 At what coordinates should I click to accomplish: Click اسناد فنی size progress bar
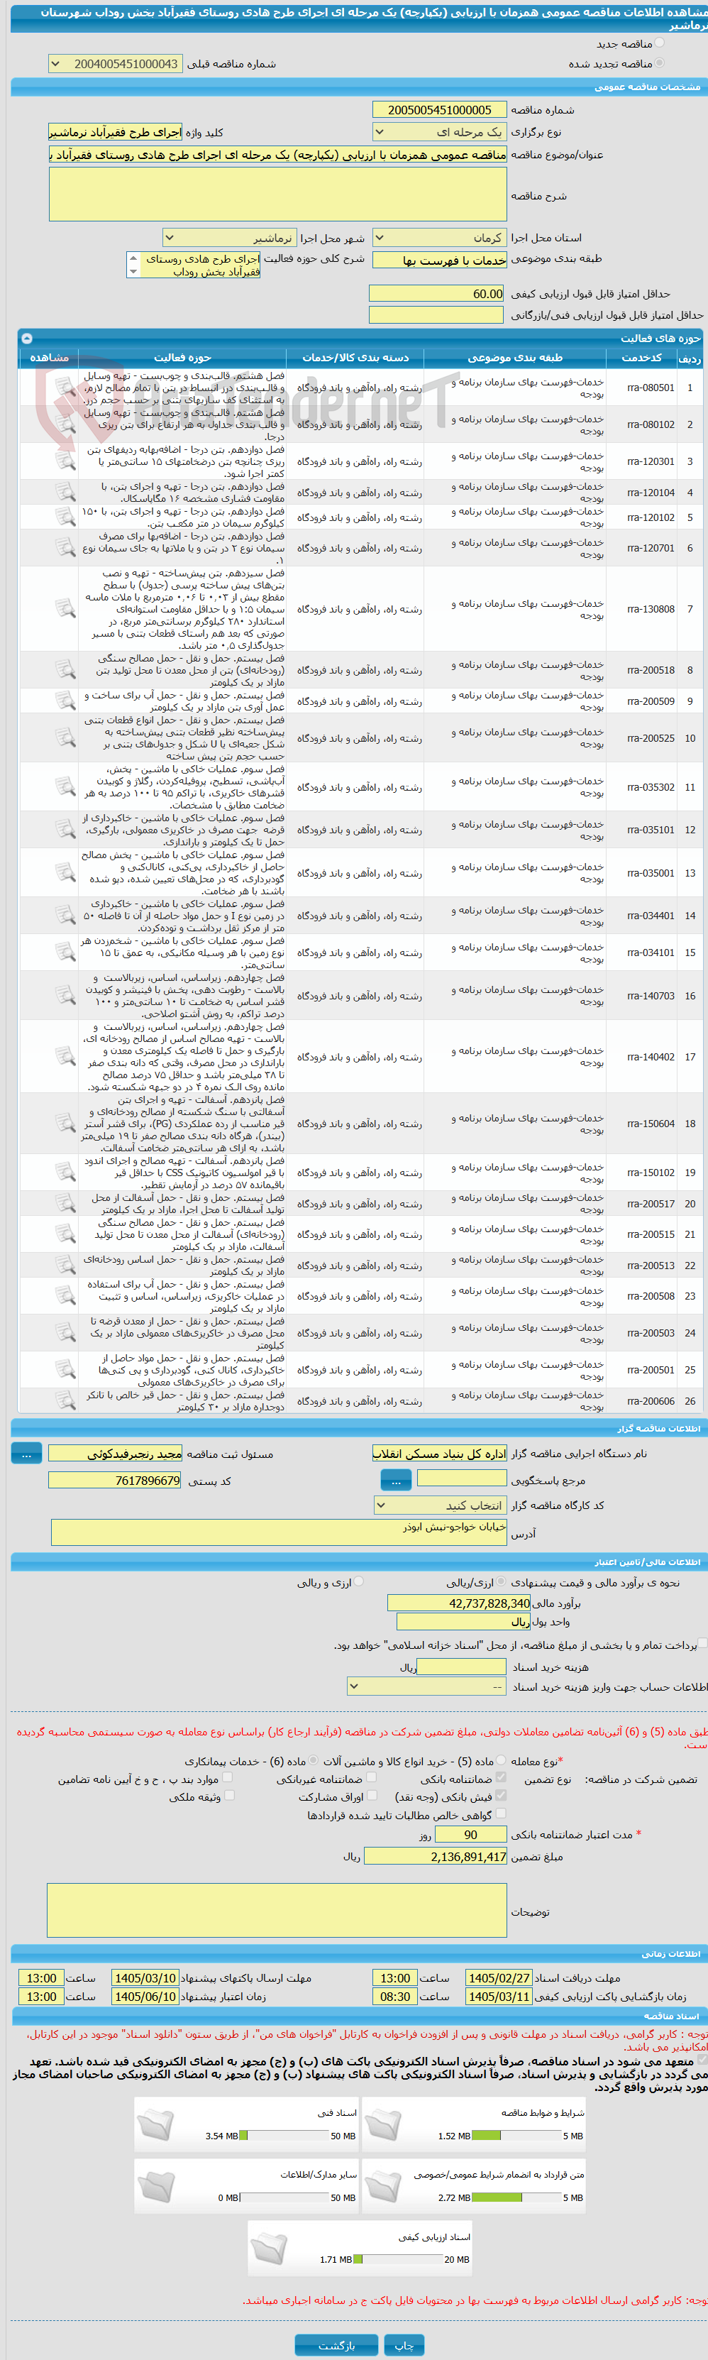point(285,2136)
